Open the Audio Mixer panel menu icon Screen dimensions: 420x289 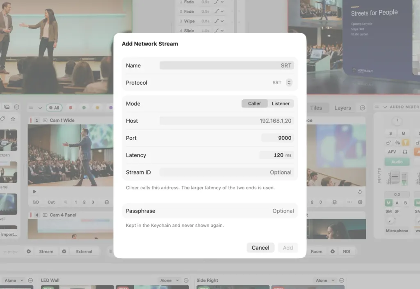click(x=377, y=107)
